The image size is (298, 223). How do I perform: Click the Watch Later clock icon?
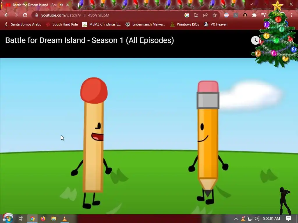255,40
